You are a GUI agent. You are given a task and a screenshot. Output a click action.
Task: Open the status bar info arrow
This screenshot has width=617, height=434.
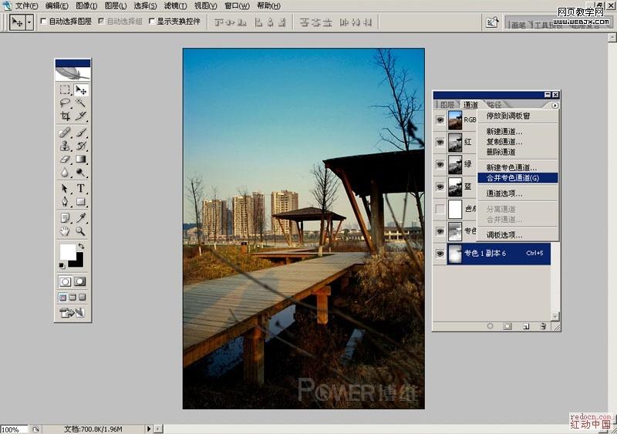click(149, 429)
